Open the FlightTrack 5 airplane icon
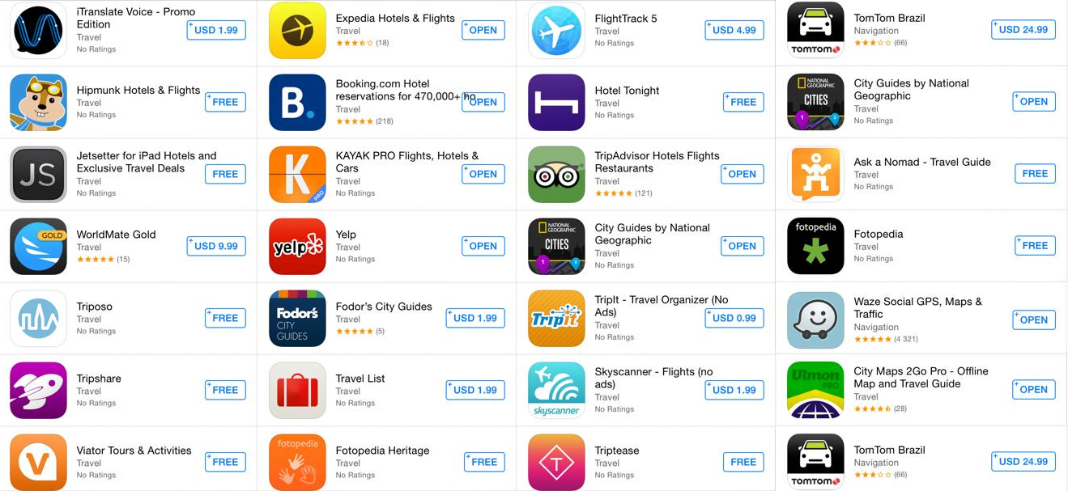 [x=556, y=30]
